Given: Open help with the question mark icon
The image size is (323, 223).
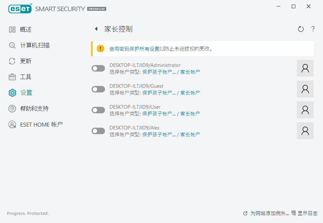Looking at the screenshot, I should (313, 29).
